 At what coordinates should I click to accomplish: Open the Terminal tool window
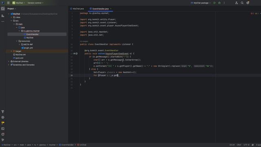point(3,129)
